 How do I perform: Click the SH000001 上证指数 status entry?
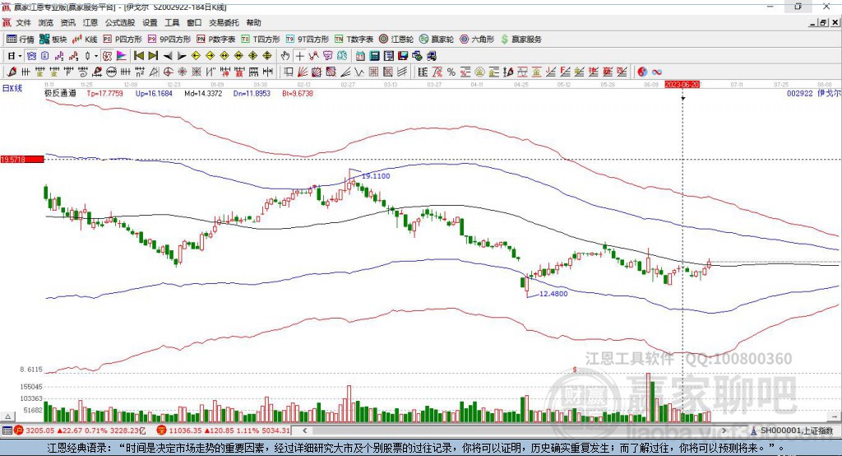coord(792,430)
